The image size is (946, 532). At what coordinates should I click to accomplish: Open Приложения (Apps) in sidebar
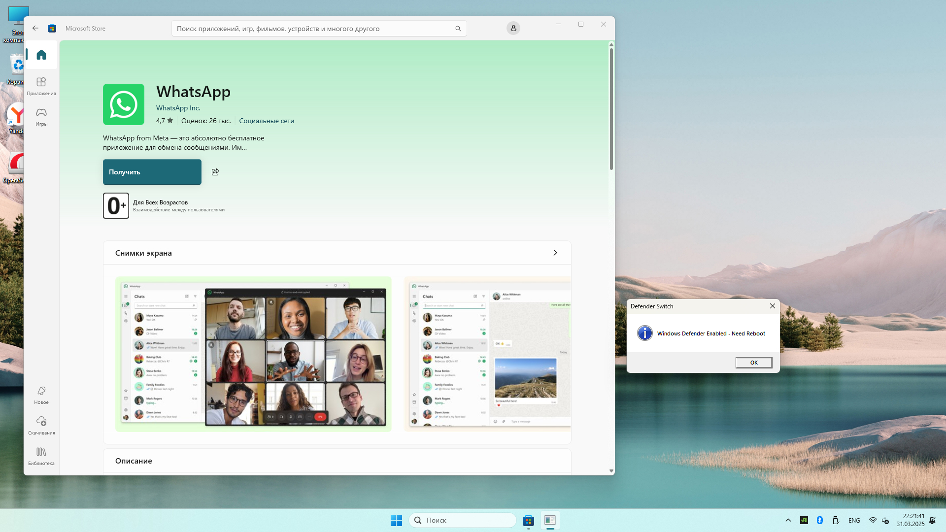click(x=41, y=86)
